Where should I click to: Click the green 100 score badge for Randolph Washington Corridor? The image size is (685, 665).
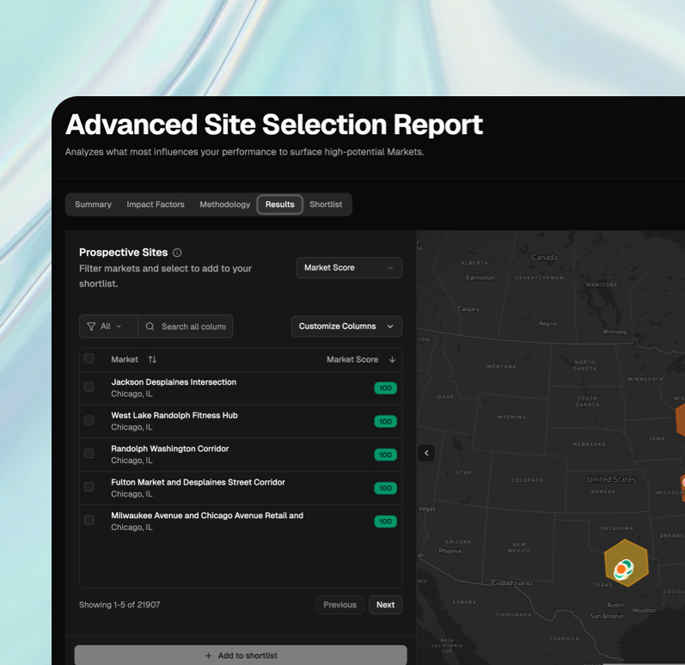coord(385,455)
